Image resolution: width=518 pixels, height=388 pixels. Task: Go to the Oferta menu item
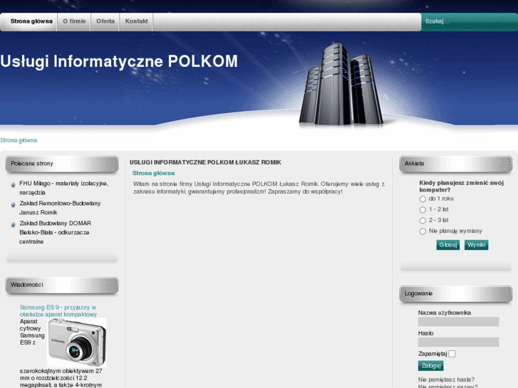pos(105,21)
